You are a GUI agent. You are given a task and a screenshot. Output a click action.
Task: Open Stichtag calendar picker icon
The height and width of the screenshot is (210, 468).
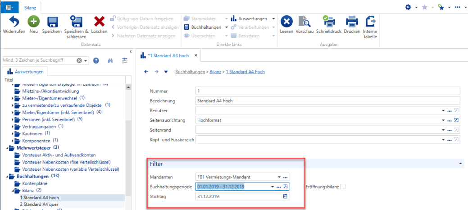pos(285,196)
